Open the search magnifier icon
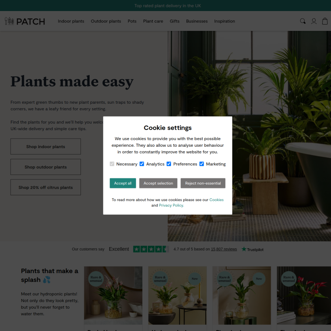Image resolution: width=331 pixels, height=331 pixels. 303,21
